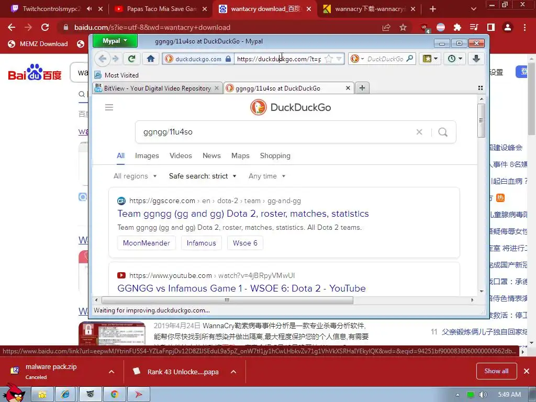Open MEMZ Download bookmark
This screenshot has height=402, width=536.
(x=38, y=44)
